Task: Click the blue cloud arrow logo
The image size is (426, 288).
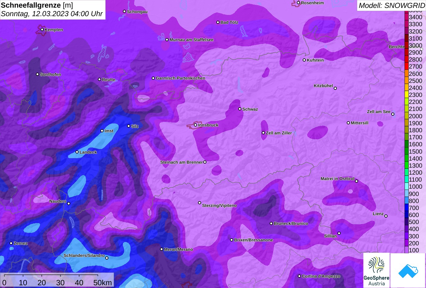Action: [408, 270]
